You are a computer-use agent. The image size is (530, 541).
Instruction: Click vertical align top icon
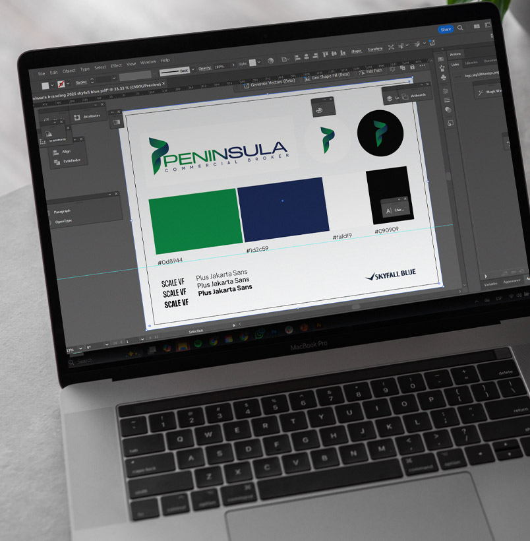click(x=325, y=55)
